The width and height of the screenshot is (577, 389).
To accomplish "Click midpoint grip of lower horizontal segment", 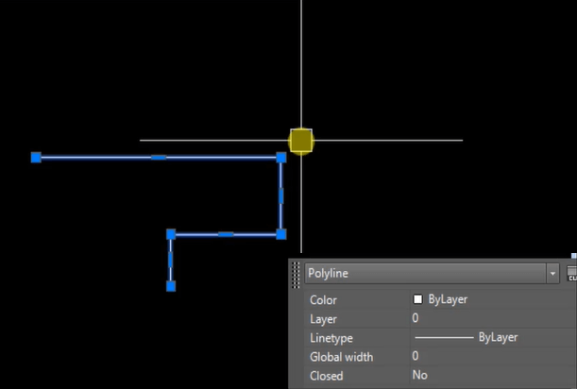I will pyautogui.click(x=226, y=234).
